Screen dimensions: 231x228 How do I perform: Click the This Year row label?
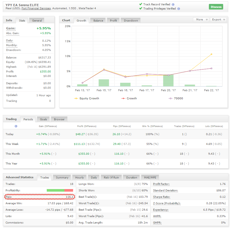(11, 164)
